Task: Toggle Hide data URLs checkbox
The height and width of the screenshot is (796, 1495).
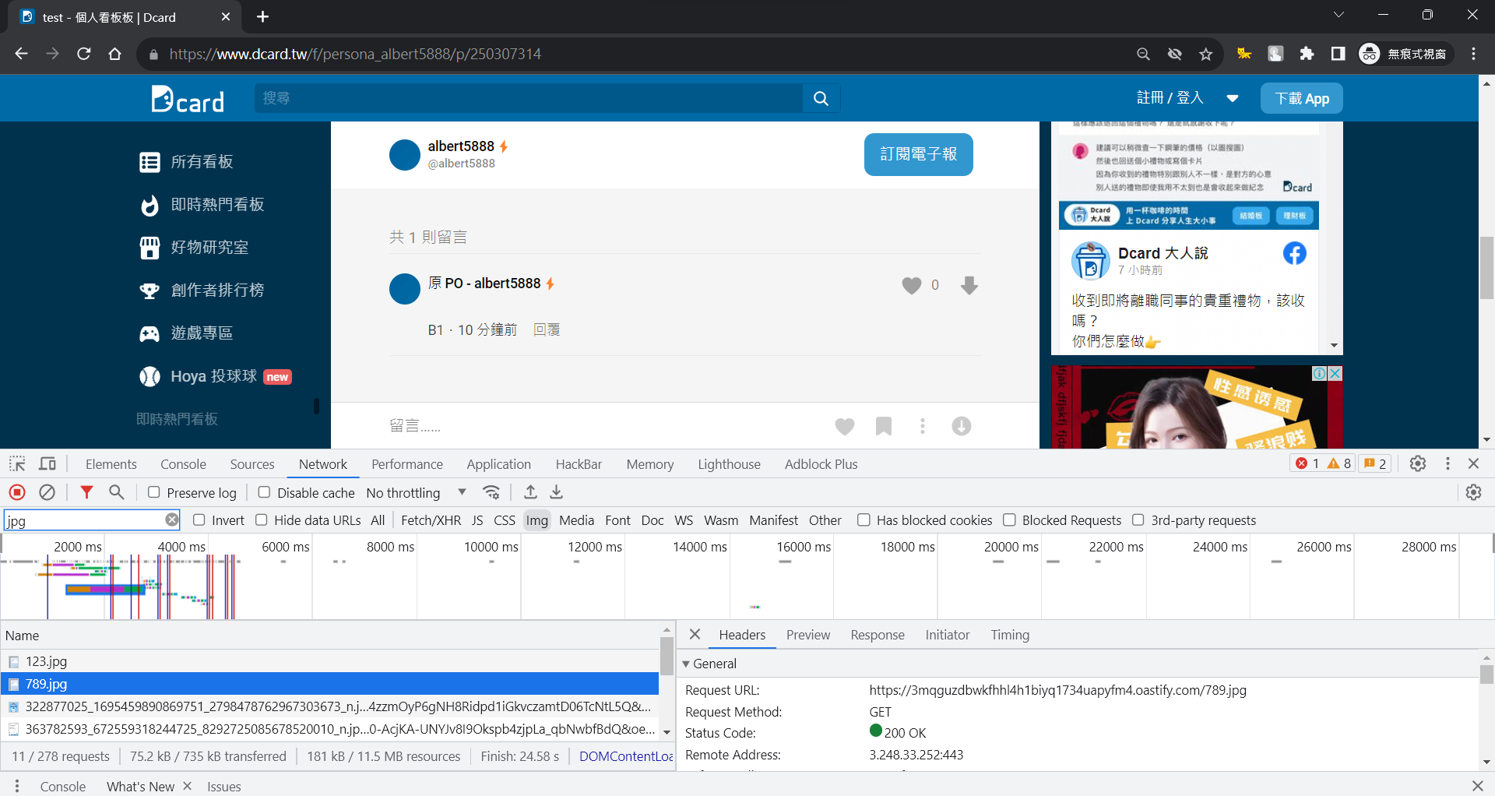Action: (x=262, y=520)
